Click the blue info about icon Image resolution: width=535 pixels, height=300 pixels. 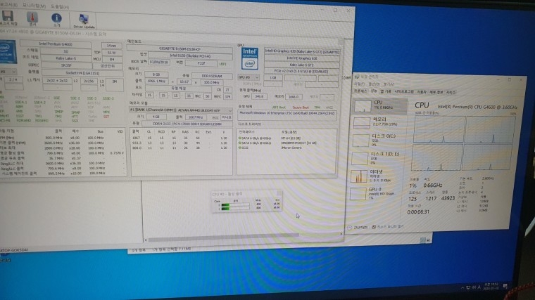tap(56, 18)
